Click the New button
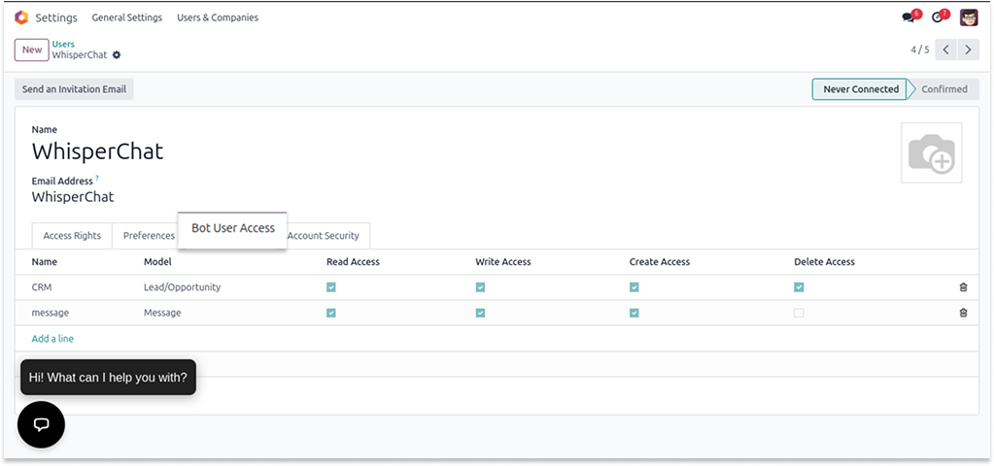Image resolution: width=994 pixels, height=466 pixels. tap(32, 50)
